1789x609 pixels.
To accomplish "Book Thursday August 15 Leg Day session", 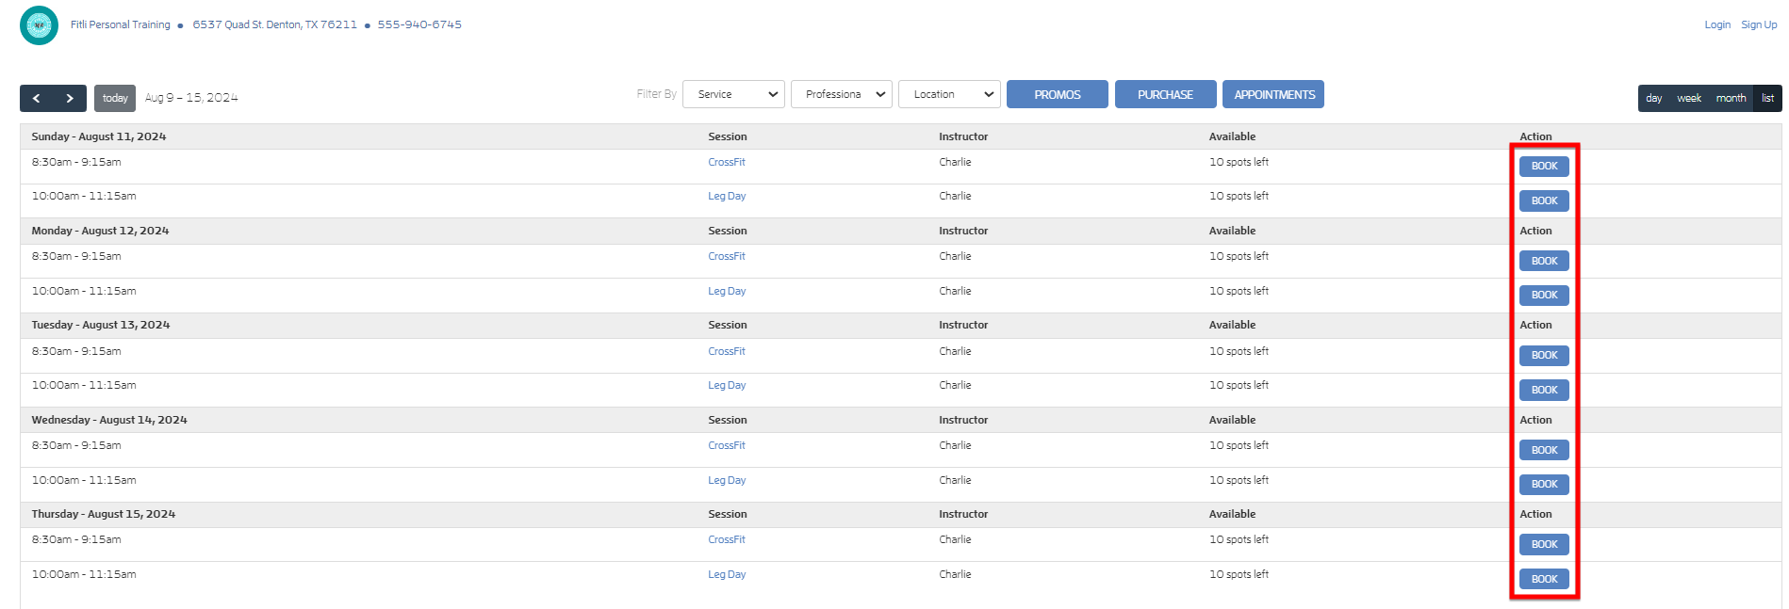I will (1544, 579).
